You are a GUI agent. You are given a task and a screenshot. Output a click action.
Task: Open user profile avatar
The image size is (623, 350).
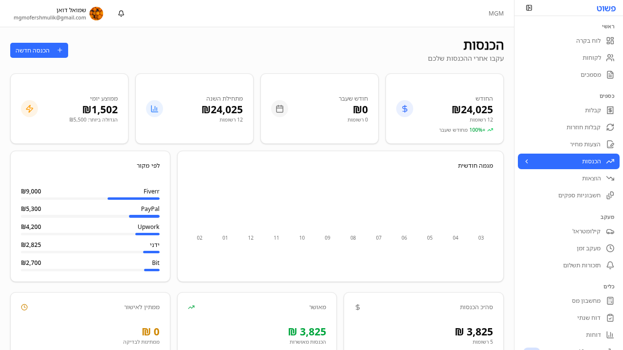(96, 14)
